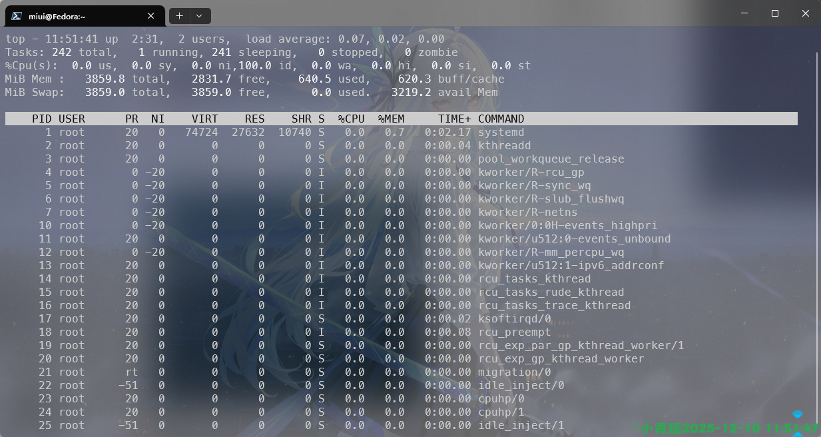Open a new terminal tab with plus
821x437 pixels.
[x=180, y=16]
